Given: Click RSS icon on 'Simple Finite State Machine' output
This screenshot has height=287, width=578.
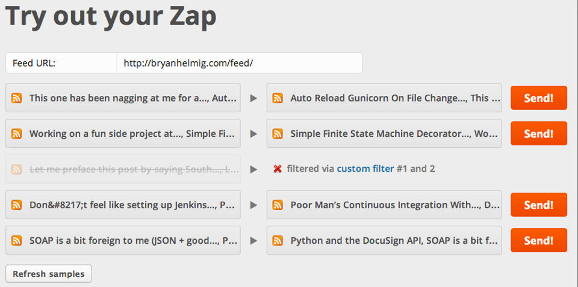Looking at the screenshot, I should 278,134.
